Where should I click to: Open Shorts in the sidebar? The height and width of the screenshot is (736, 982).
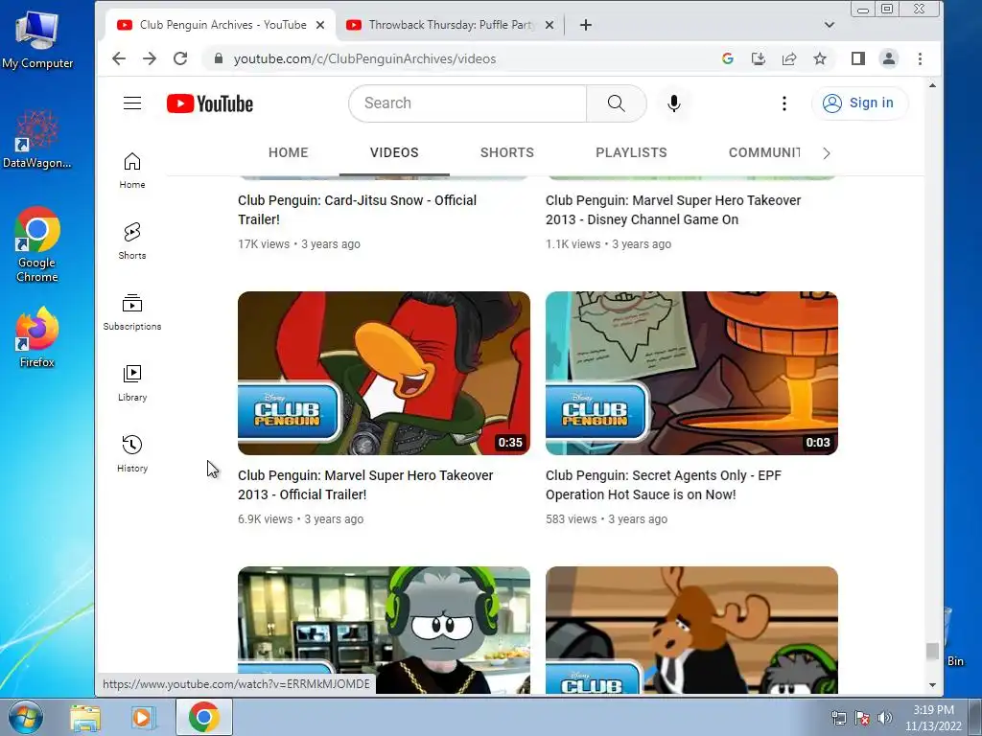point(132,241)
